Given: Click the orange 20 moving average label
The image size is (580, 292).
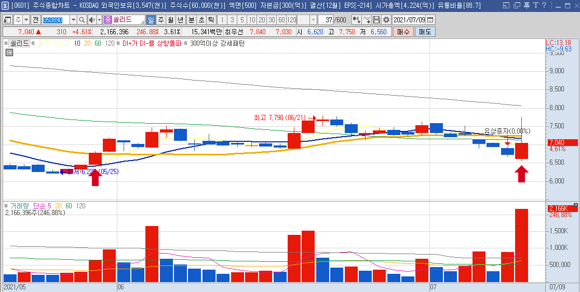Looking at the screenshot, I should (x=88, y=43).
